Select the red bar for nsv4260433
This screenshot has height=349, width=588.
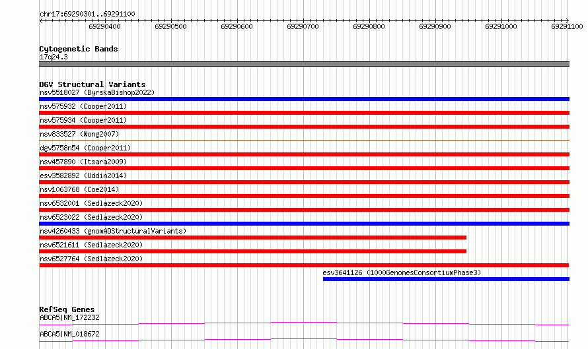[253, 238]
